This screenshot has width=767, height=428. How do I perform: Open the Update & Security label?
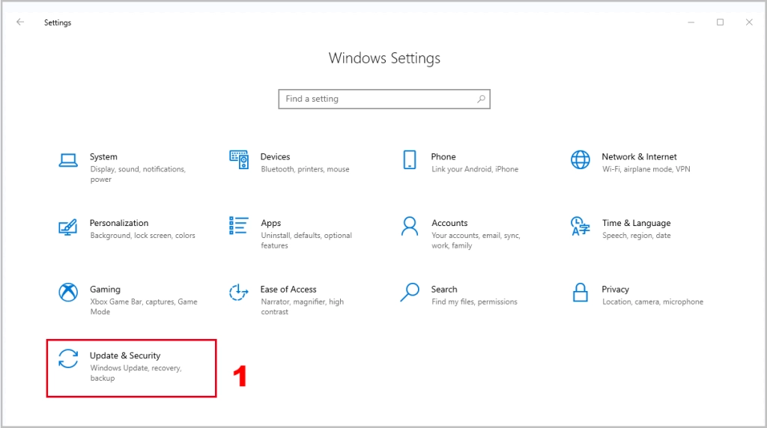(x=125, y=355)
